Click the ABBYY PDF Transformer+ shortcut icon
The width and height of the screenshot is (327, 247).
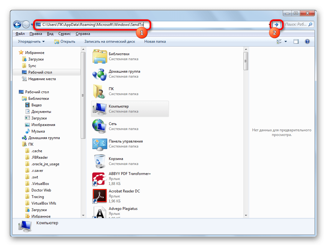[x=99, y=179]
